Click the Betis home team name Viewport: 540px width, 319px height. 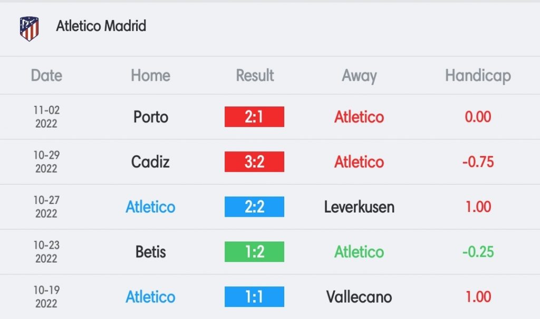coord(150,252)
